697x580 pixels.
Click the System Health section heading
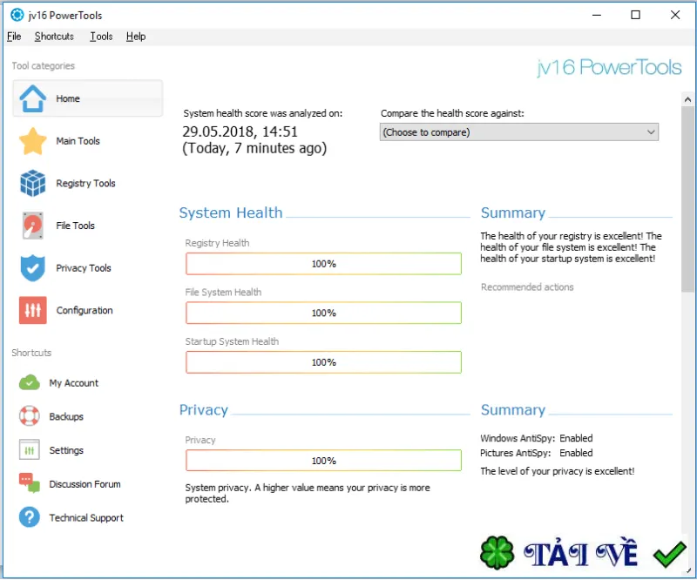[231, 212]
